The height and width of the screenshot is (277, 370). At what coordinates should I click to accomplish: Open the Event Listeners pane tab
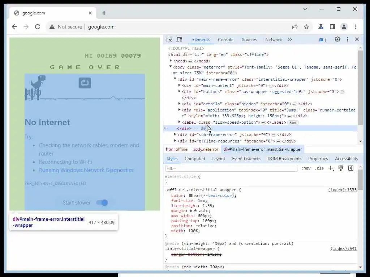[246, 159]
